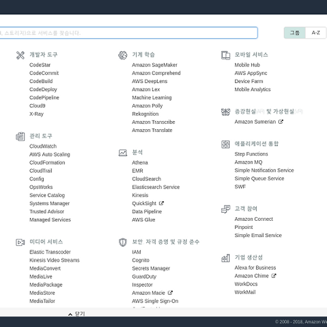Focus the service search field
This screenshot has height=327, width=327.
tap(129, 33)
